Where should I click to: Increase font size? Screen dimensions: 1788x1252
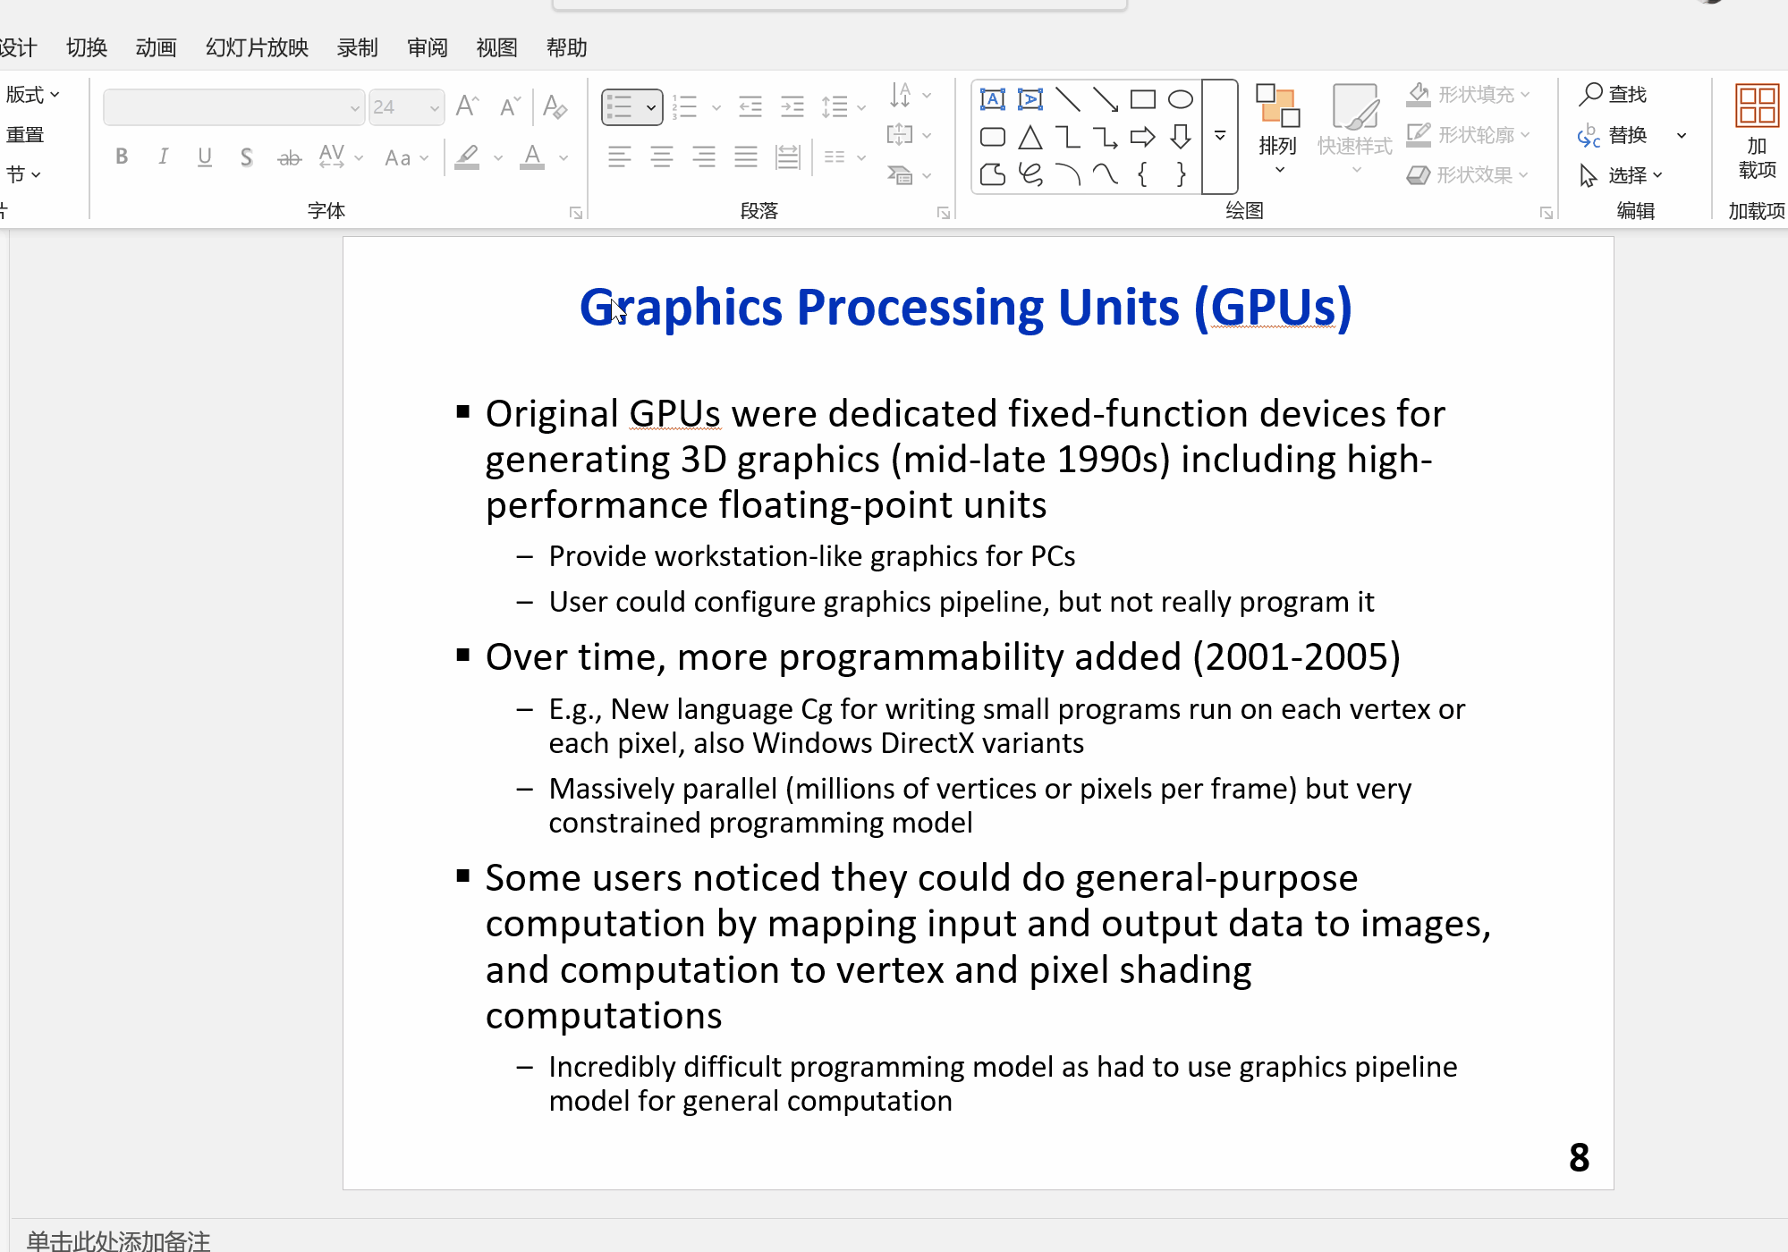coord(467,106)
